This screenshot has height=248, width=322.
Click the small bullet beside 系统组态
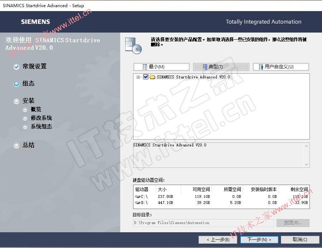pos(25,127)
